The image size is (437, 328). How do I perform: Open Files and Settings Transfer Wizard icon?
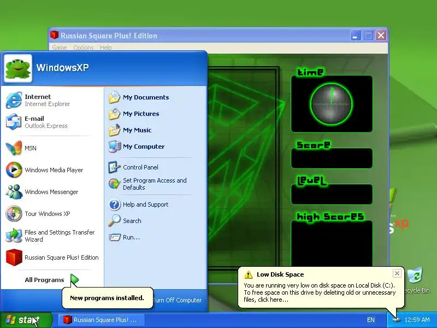coord(14,236)
